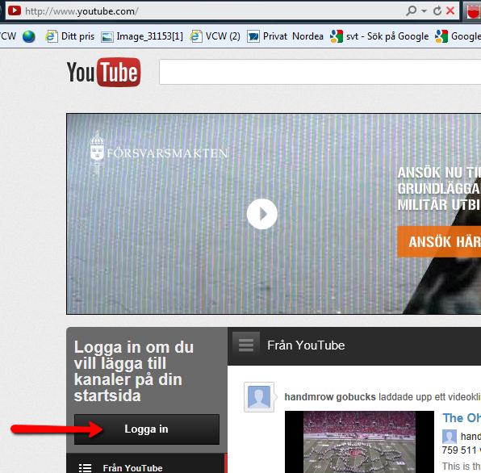Viewport: 481px width, 473px height.
Task: Click the Logga in button
Action: [147, 429]
